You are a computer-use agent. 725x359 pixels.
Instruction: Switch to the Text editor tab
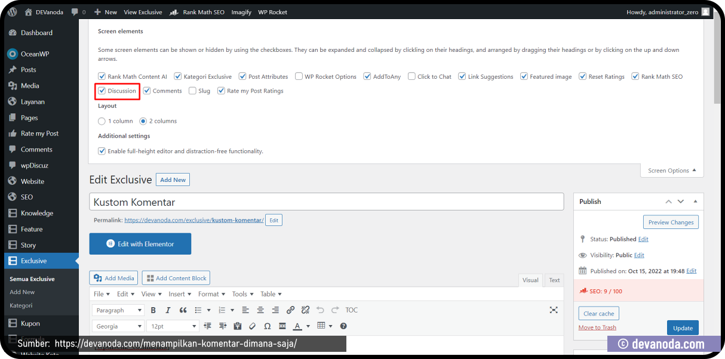[x=555, y=280]
